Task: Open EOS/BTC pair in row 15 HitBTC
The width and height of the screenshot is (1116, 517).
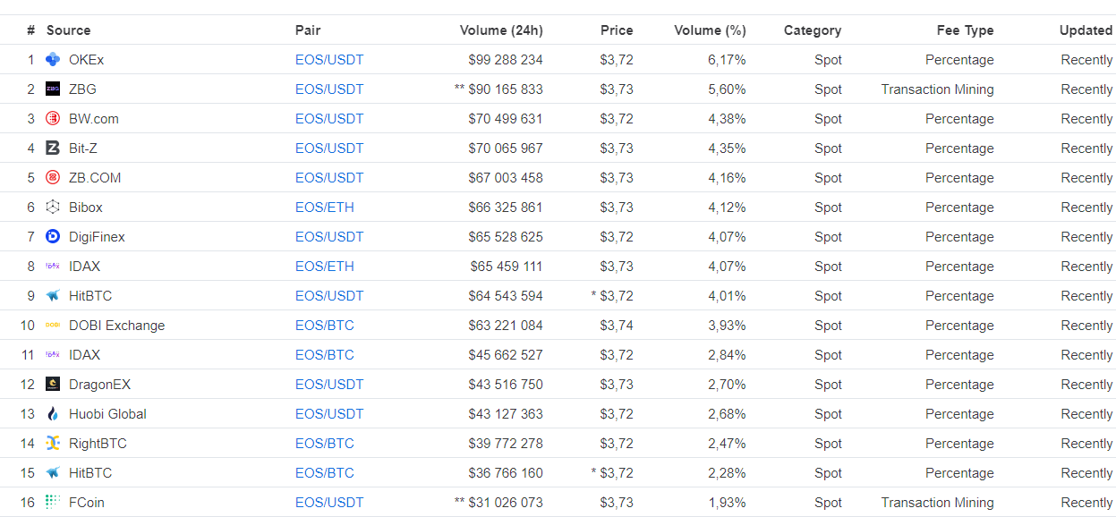Action: pos(325,473)
